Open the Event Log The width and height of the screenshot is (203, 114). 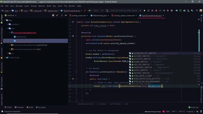click(193, 107)
